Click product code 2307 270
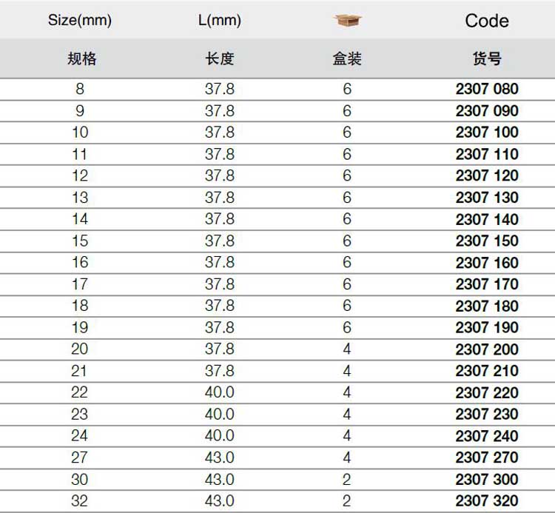Screen dimensions: 555x513 point(487,457)
